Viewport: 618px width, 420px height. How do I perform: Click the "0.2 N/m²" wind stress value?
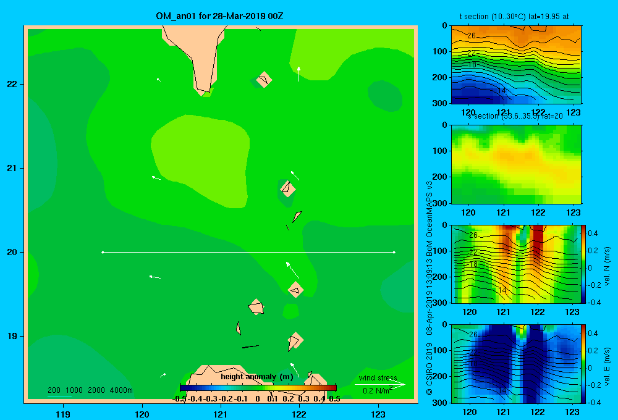378,390
